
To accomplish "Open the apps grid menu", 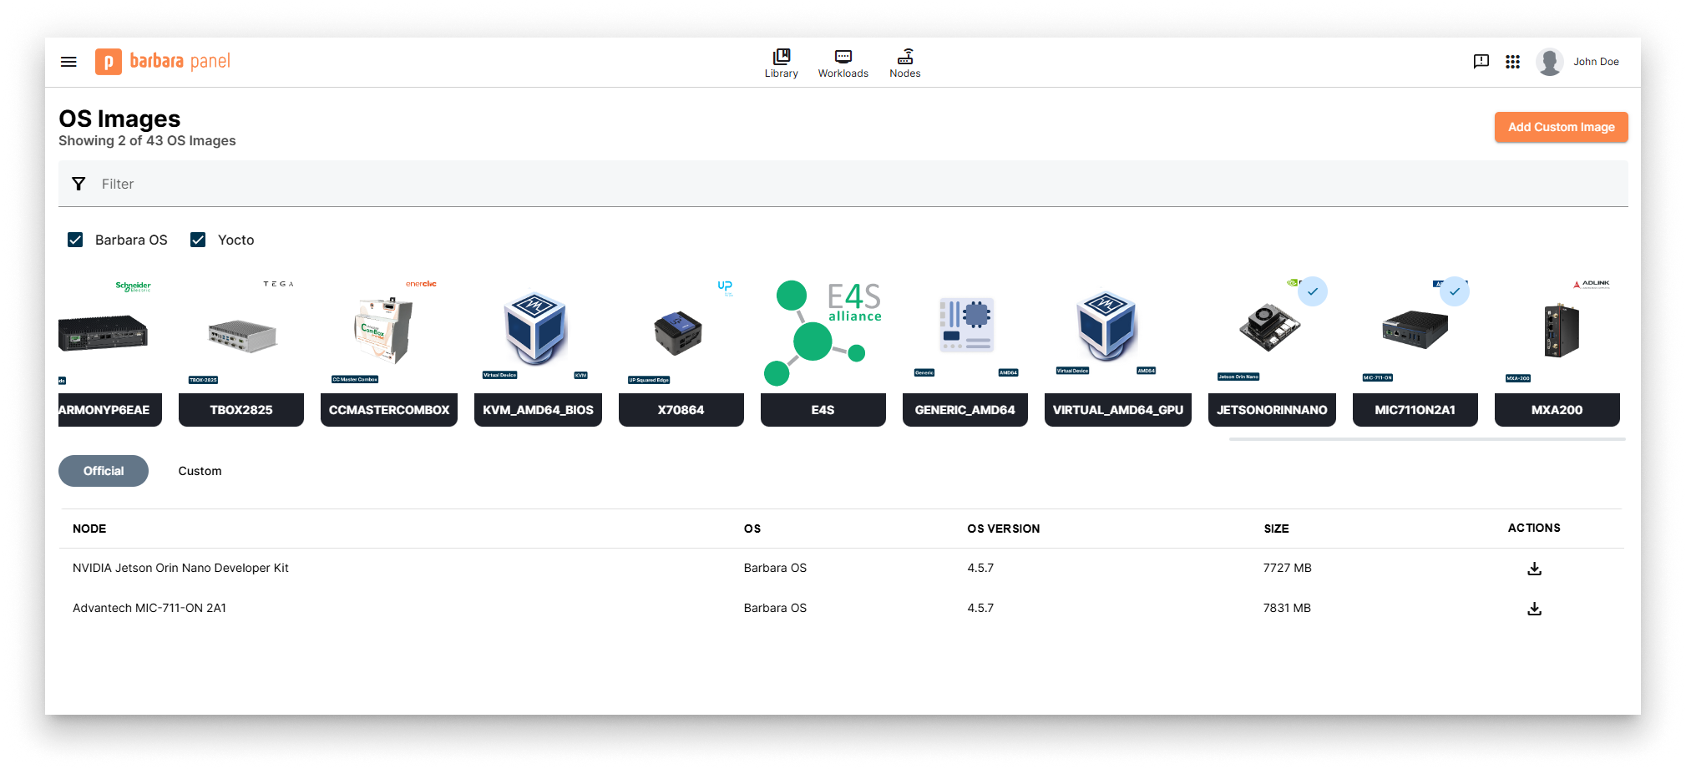I will (x=1512, y=61).
